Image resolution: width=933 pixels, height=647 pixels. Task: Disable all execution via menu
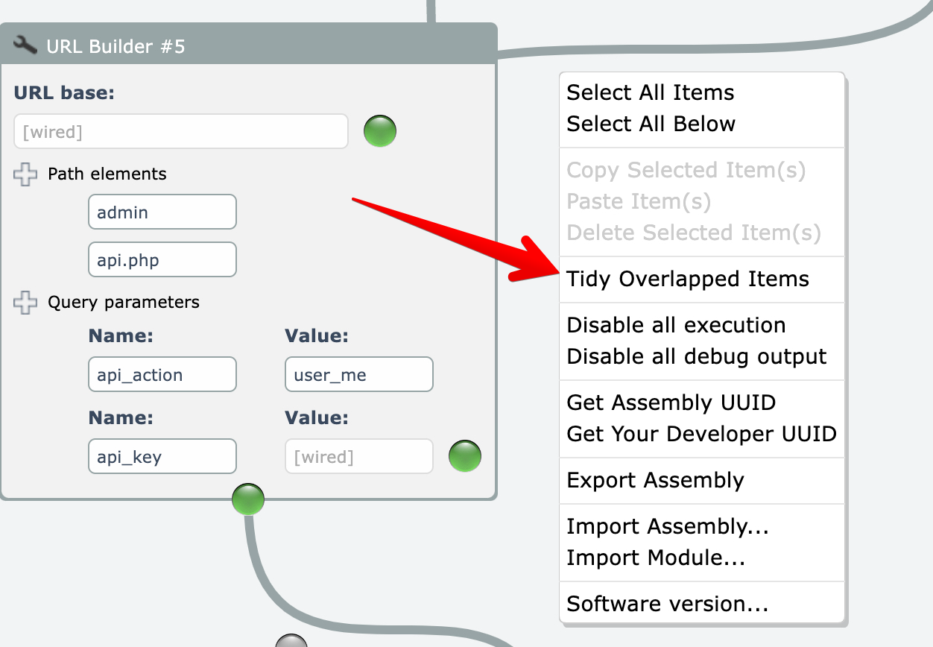point(676,326)
